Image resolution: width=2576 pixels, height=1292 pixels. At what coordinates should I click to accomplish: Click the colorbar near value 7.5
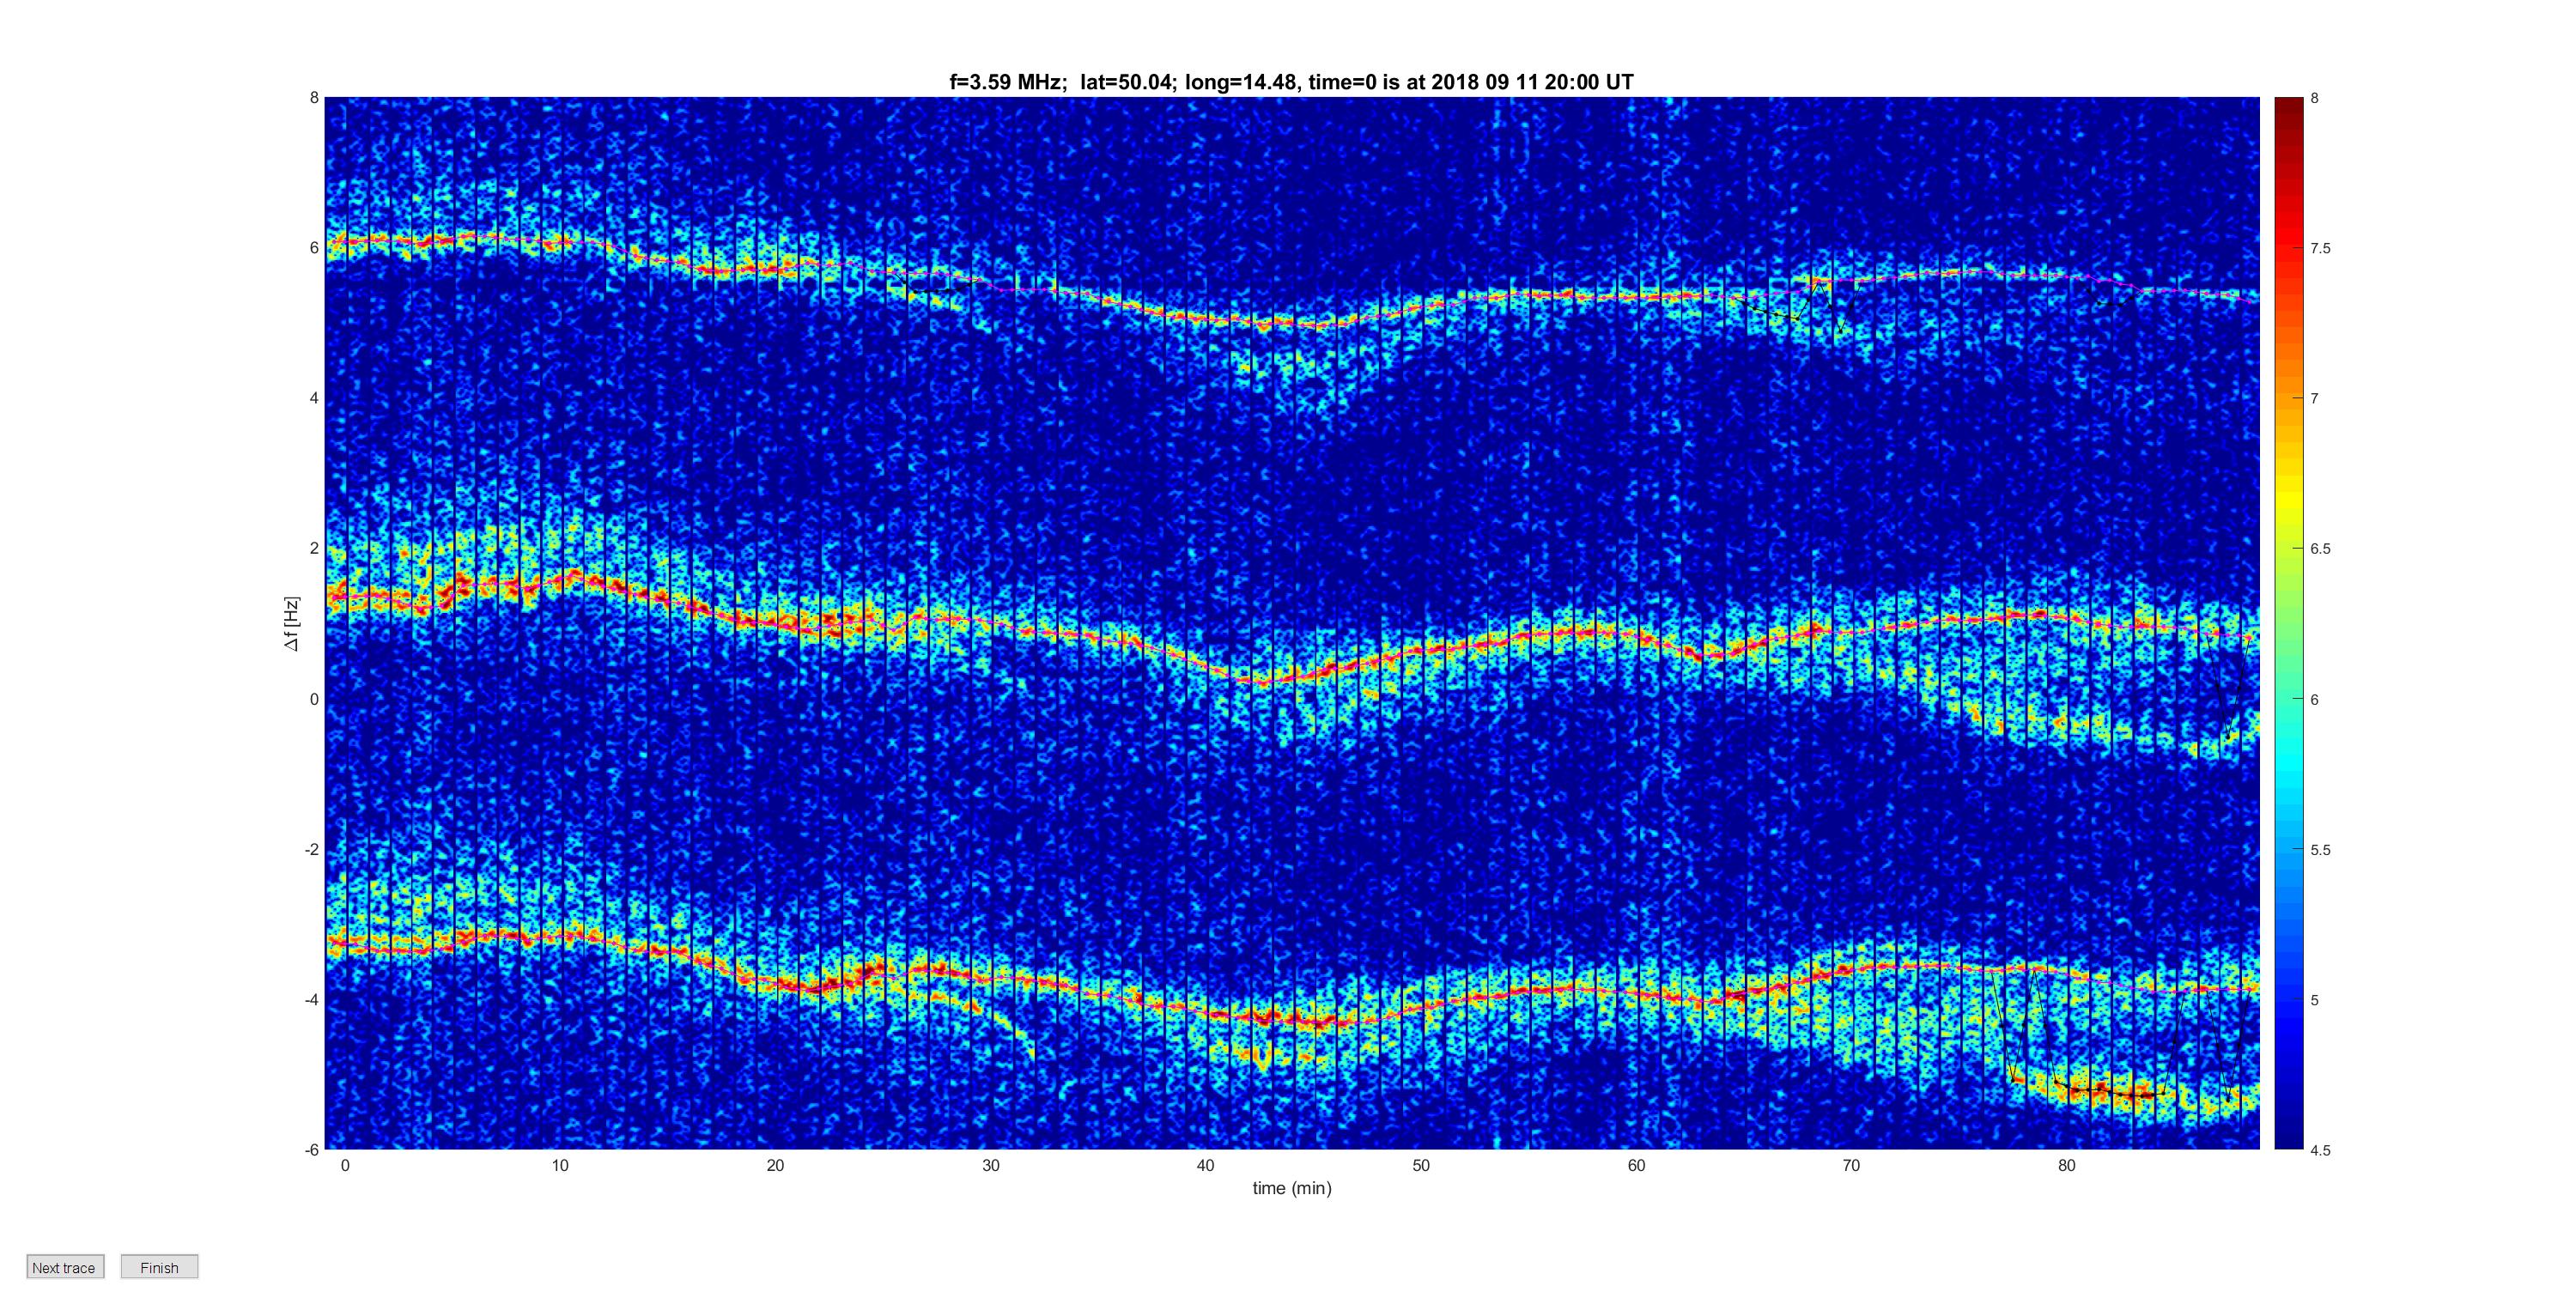(2288, 248)
